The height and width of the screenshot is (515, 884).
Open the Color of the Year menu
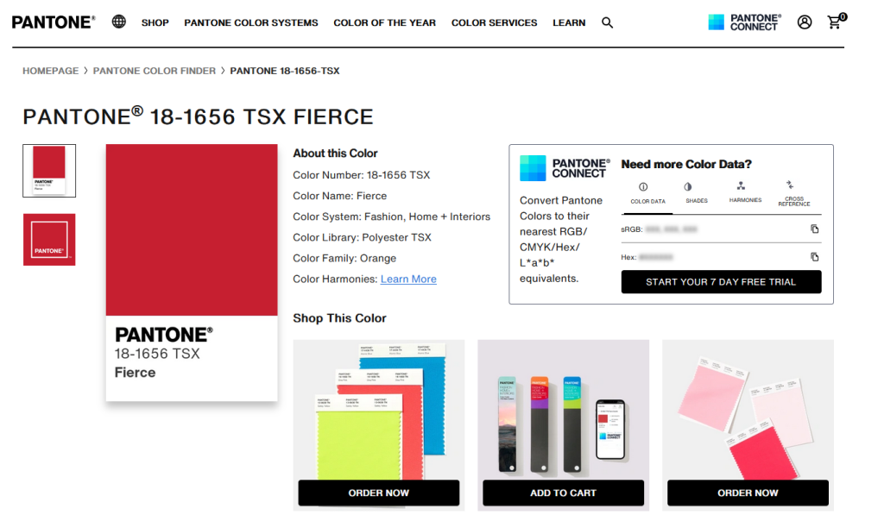[x=384, y=22]
